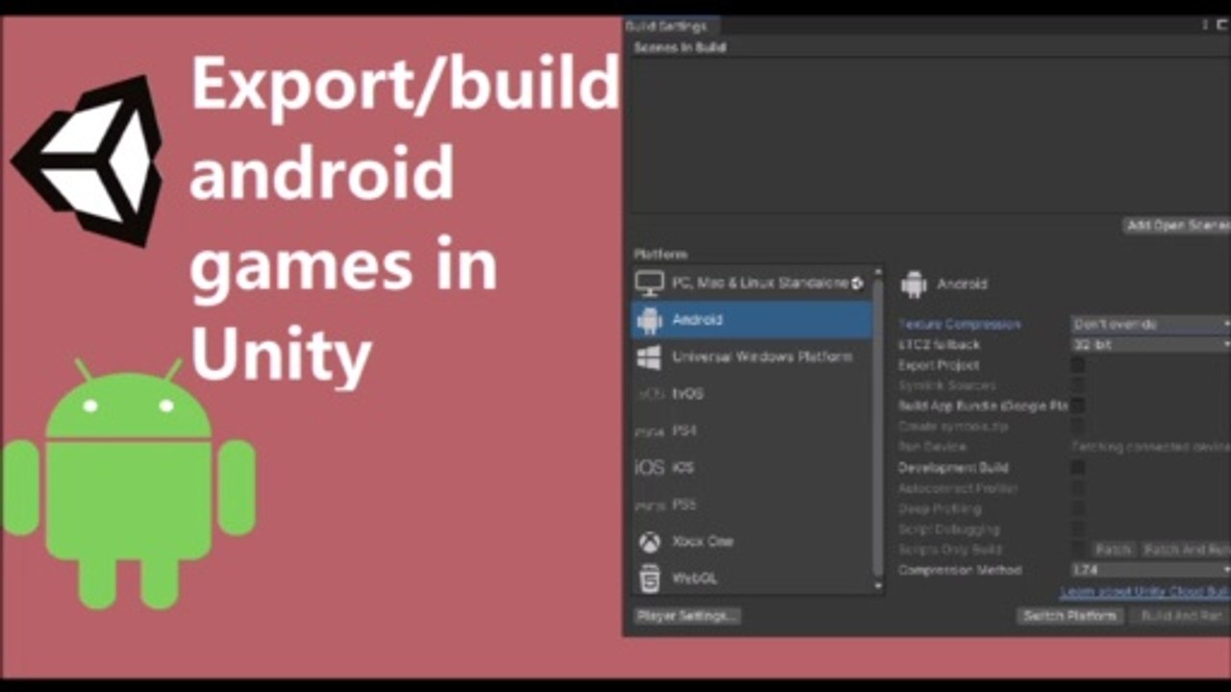
Task: Click the Android title in settings header
Action: coord(962,284)
